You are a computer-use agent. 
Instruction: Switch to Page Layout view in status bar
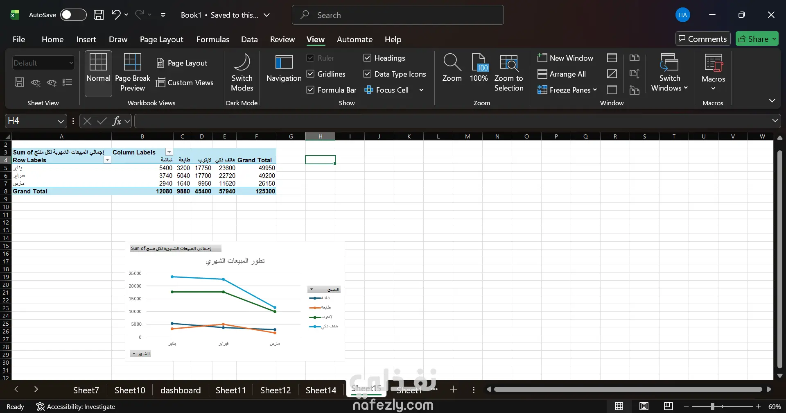644,406
